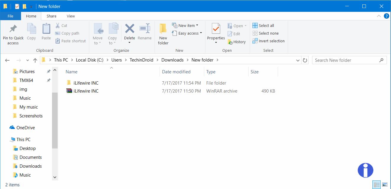Expand the address bar history dropdown
Viewport: 391px width, 189px height.
298,60
